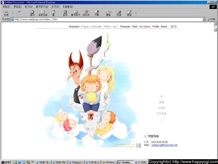Screen dimensions: 218x164
Task: Click second round icon after Board link
Action: [175, 27]
